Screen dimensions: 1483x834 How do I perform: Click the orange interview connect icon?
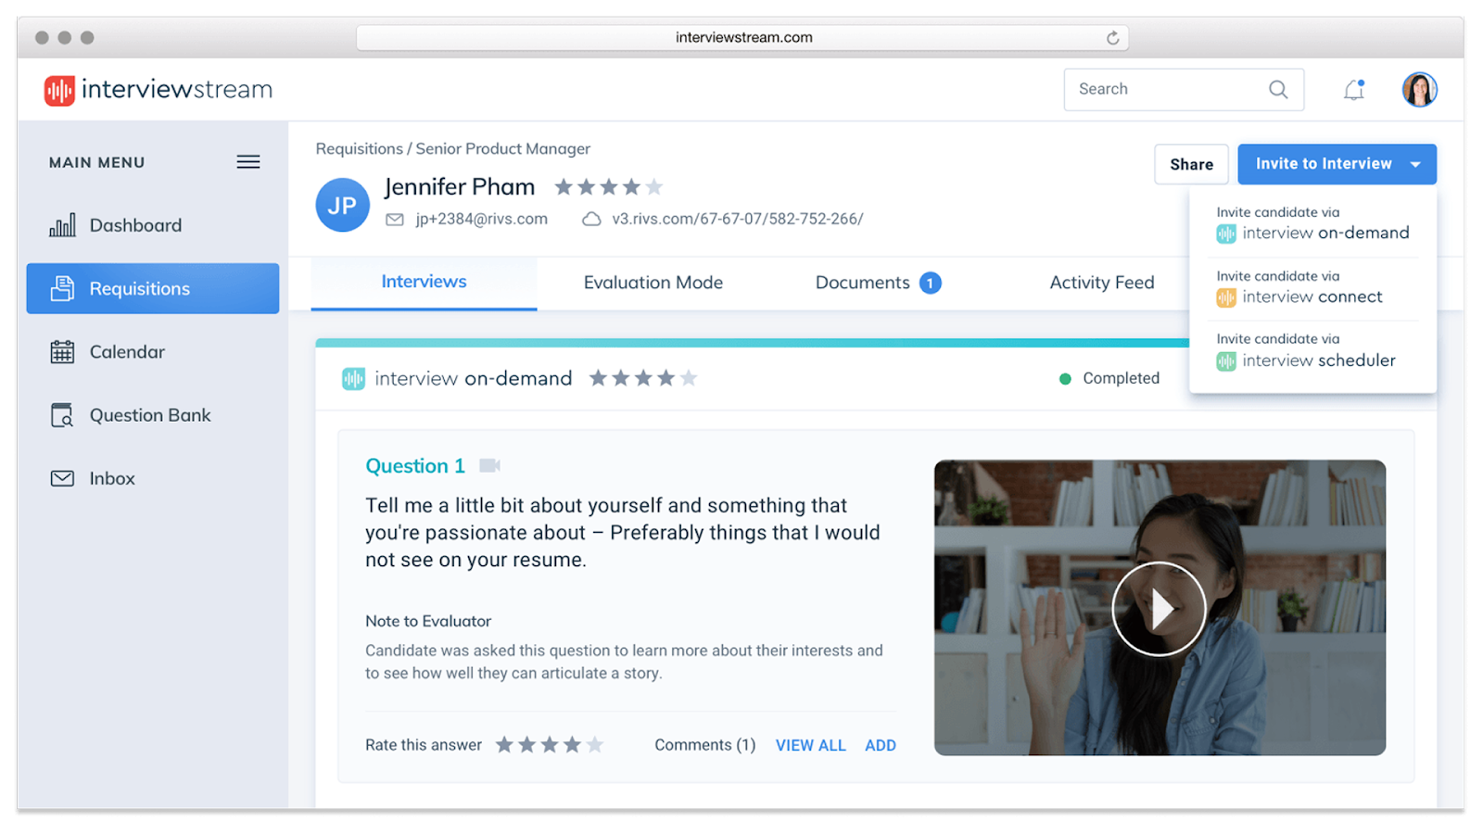coord(1226,297)
